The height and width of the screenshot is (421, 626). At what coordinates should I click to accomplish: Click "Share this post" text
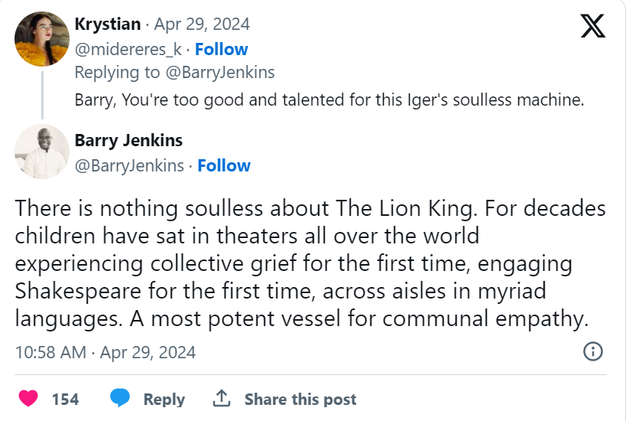click(x=300, y=399)
